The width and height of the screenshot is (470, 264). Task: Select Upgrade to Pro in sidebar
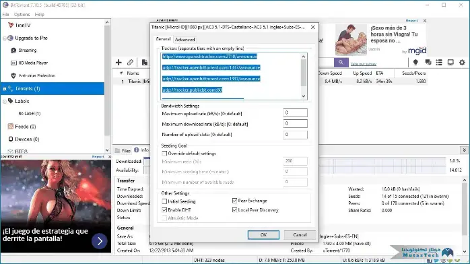(31, 38)
